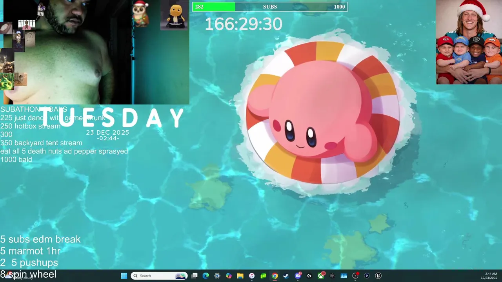Open the play-button media app icon
The width and height of the screenshot is (502, 282).
pyautogui.click(x=367, y=276)
